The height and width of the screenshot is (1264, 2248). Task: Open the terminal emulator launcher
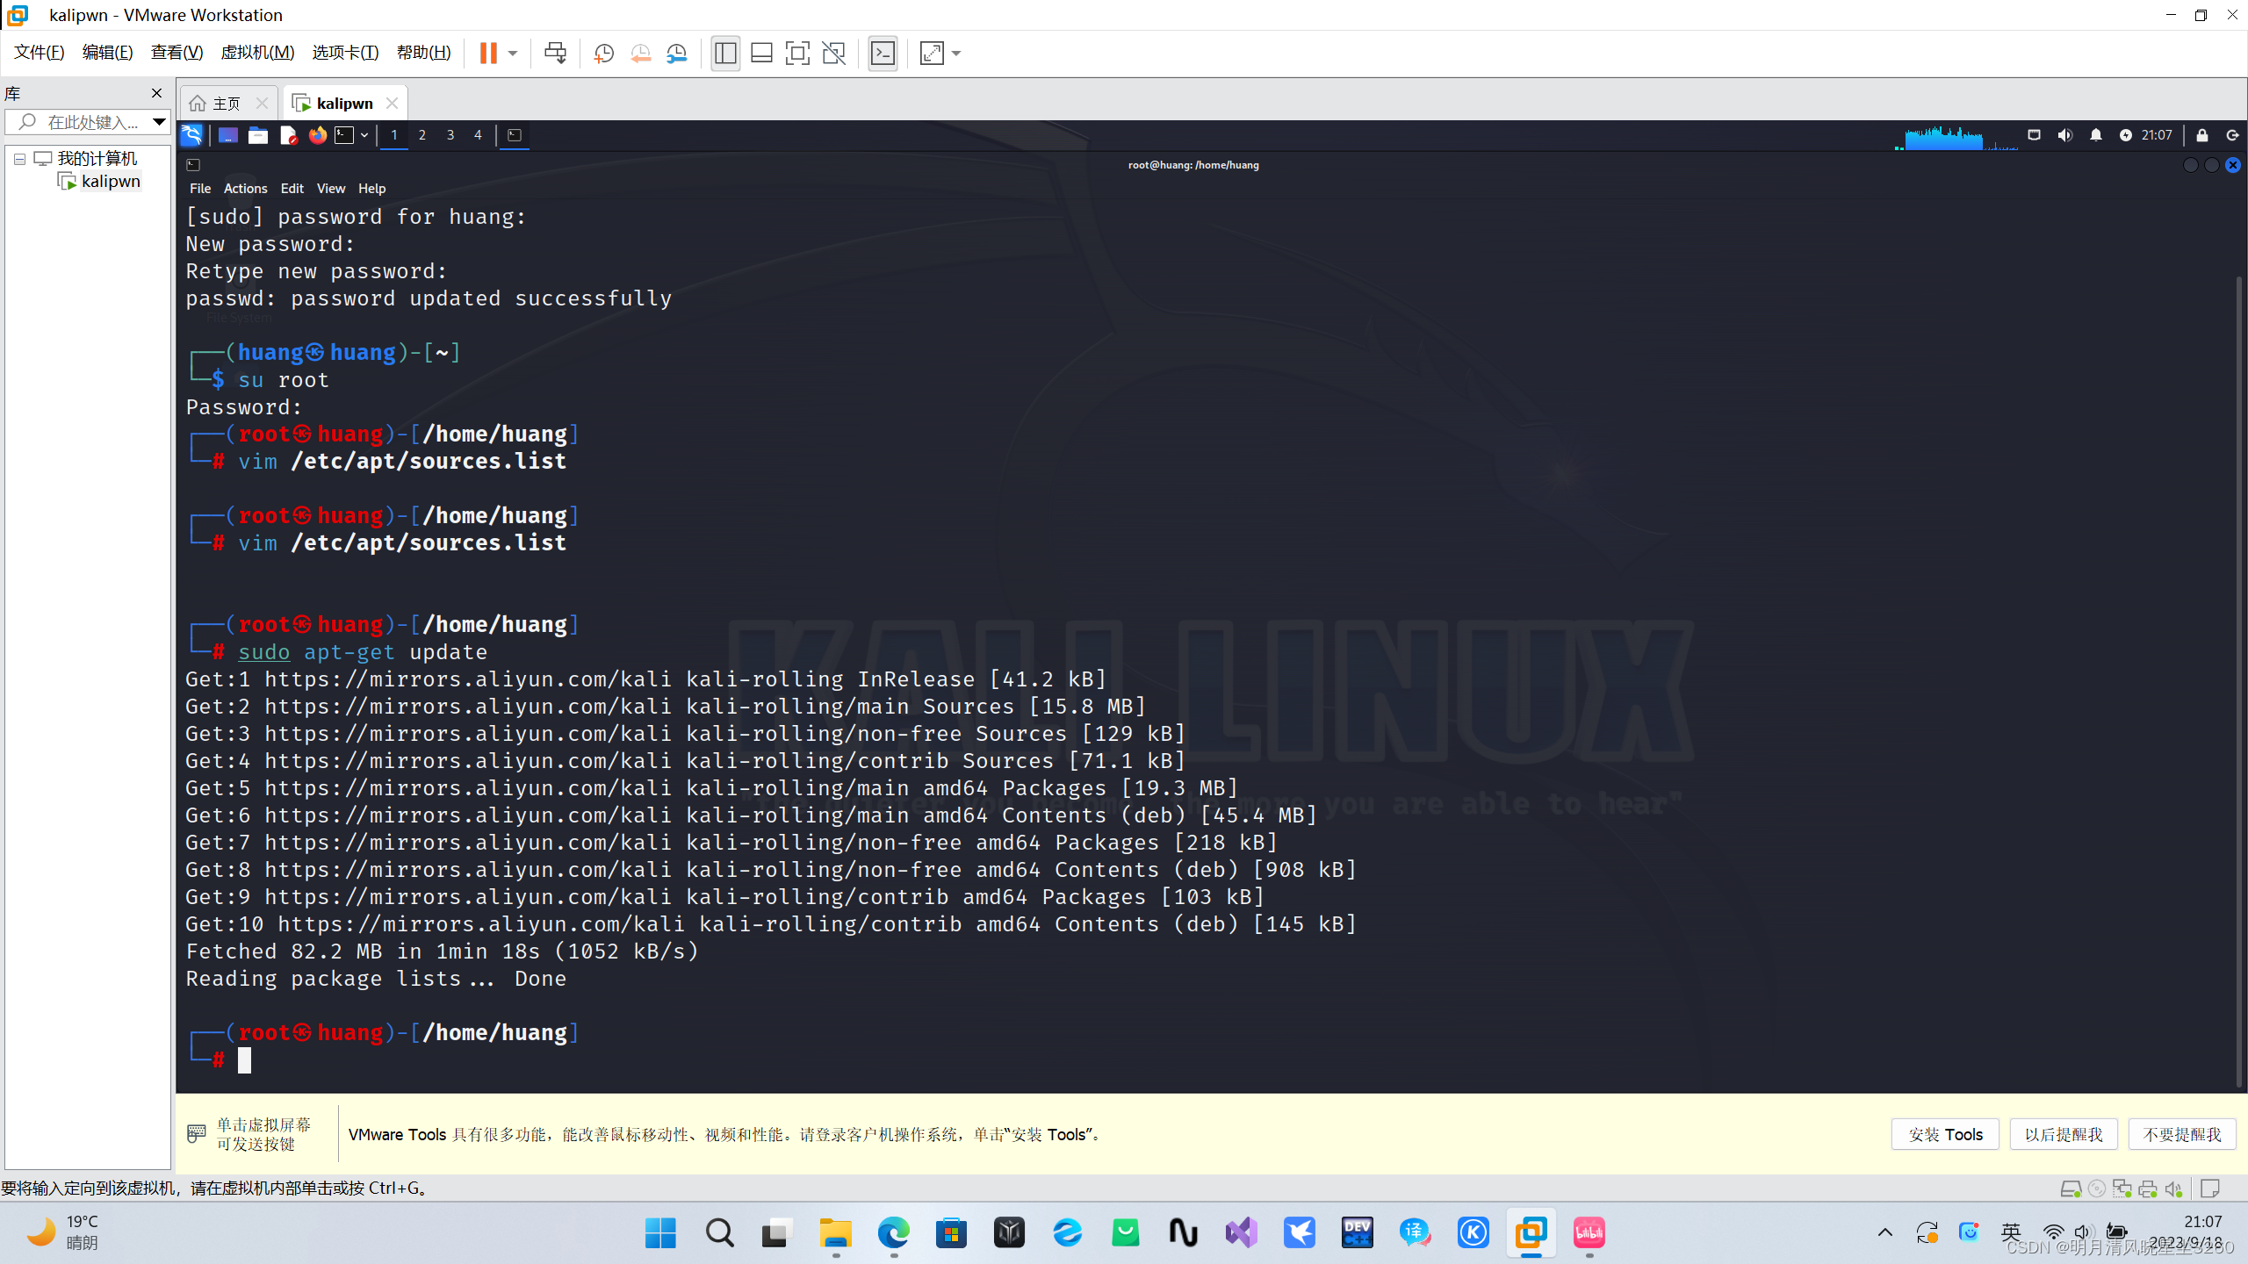click(x=345, y=135)
